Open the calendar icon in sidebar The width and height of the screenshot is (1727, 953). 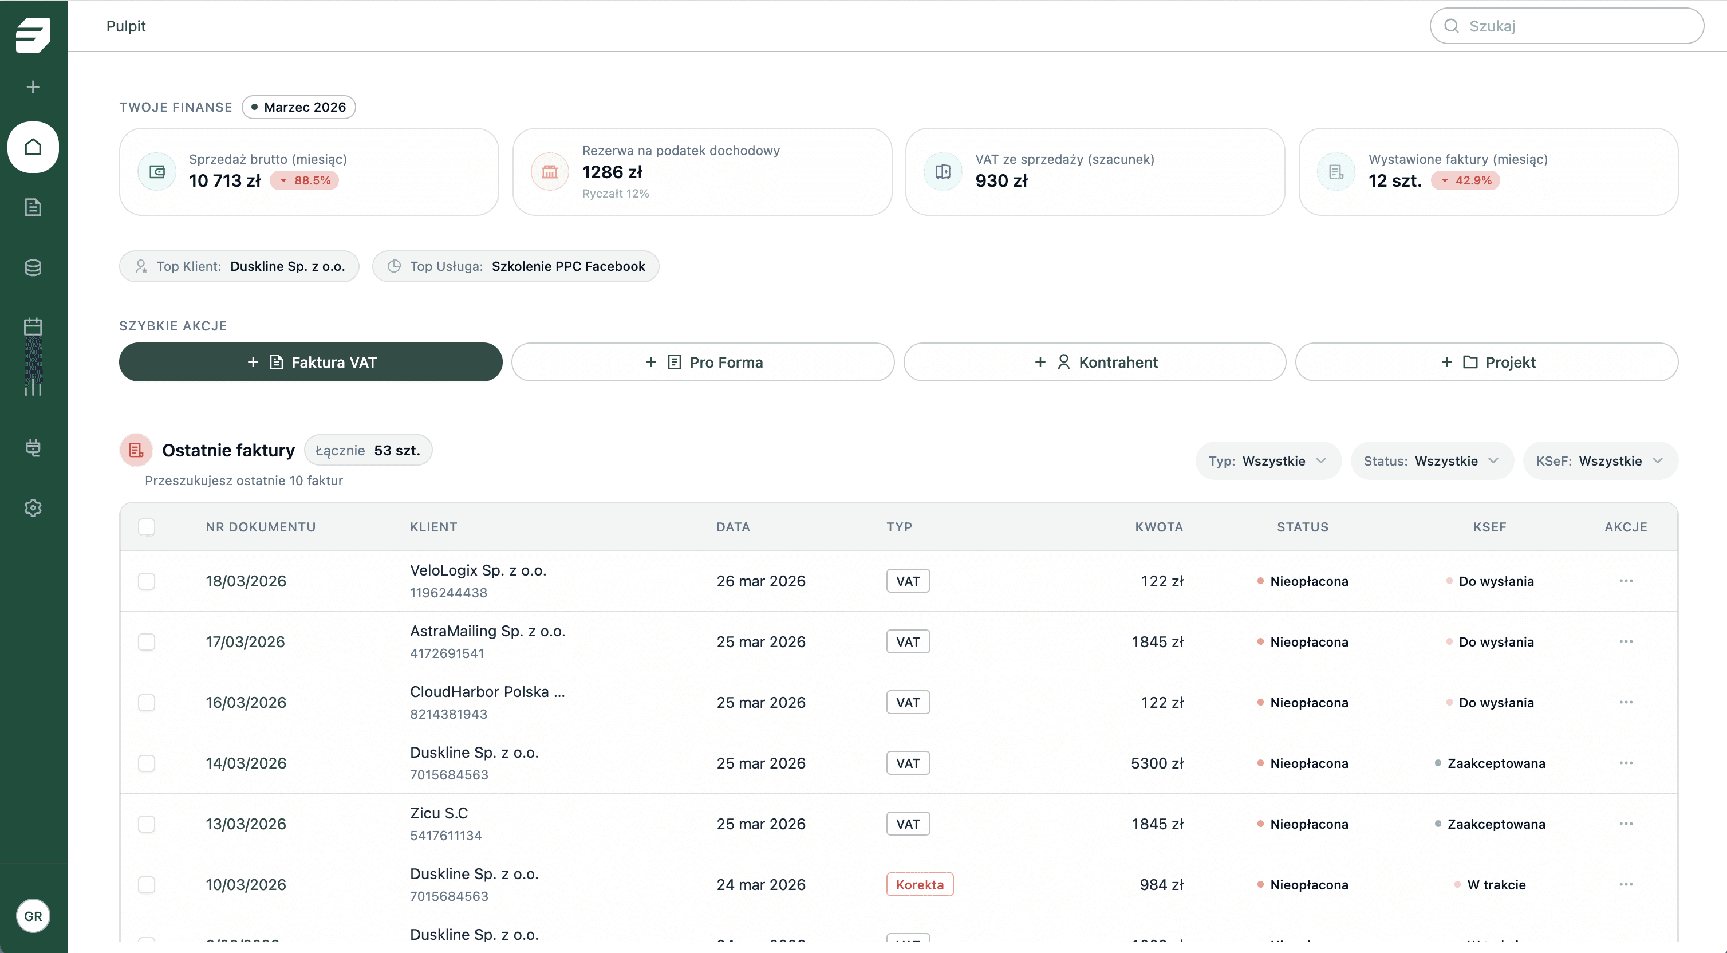(x=33, y=326)
